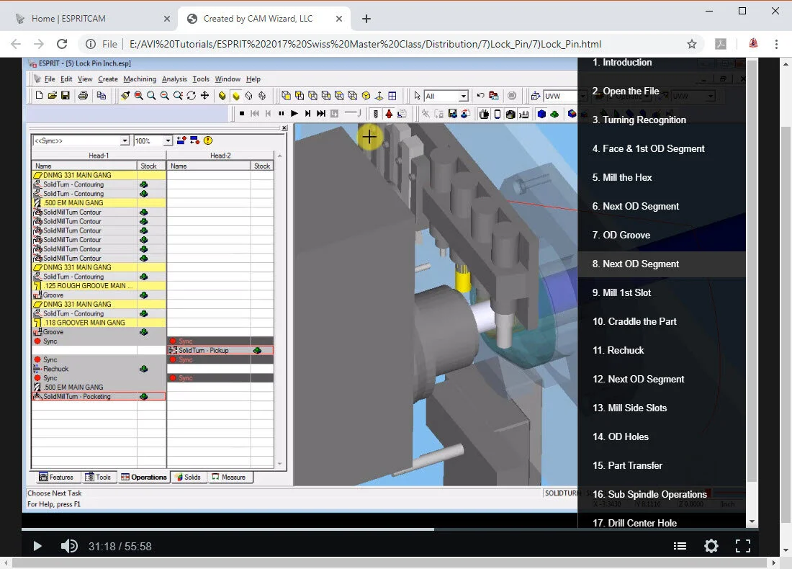
Task: Click the green stock icon in simulation toolbar
Action: tap(554, 114)
